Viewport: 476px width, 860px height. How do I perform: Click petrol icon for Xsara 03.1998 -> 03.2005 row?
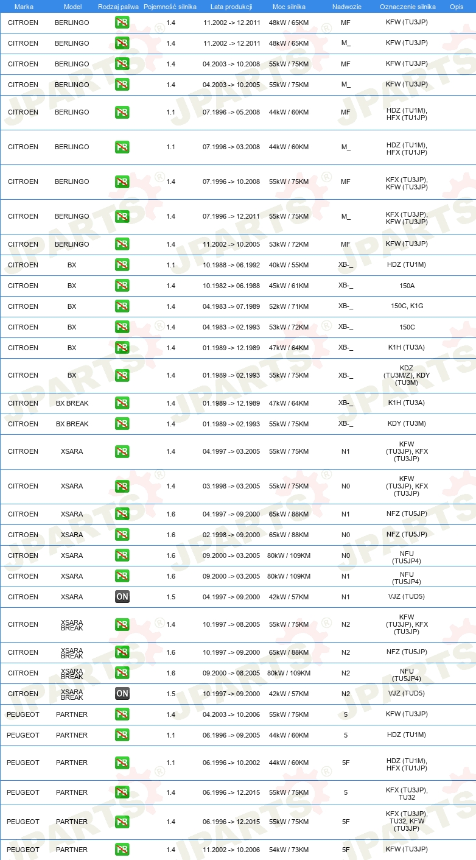pos(122,486)
